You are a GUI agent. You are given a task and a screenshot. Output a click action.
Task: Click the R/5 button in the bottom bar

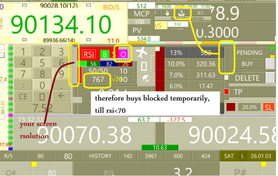(8, 156)
